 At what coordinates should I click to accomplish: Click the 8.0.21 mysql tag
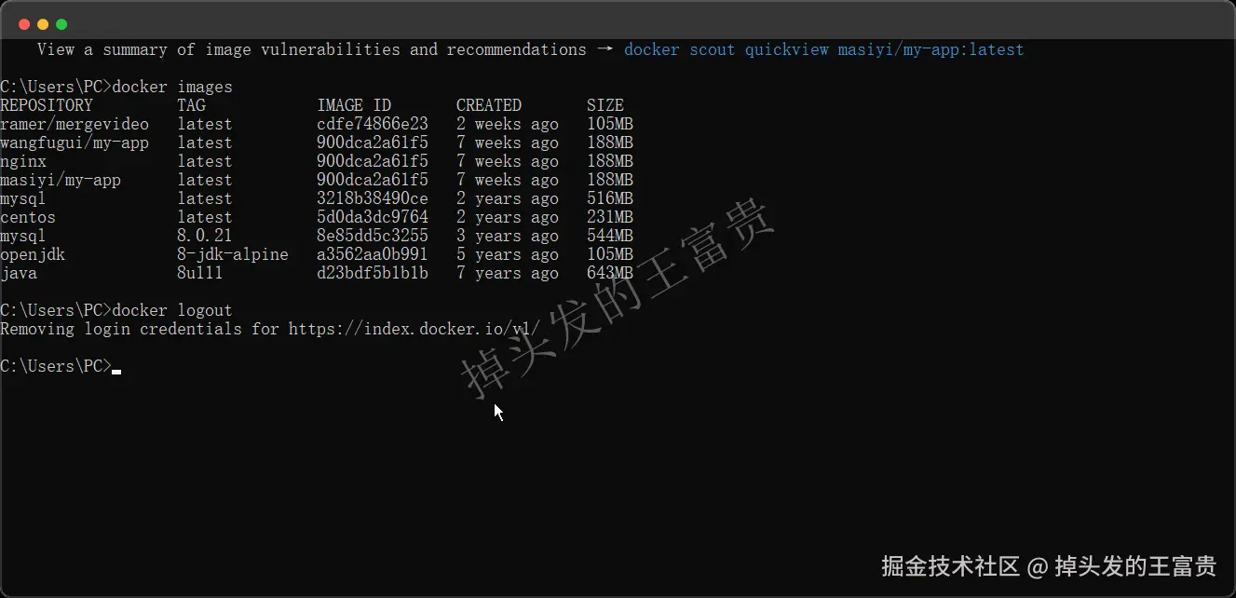pyautogui.click(x=205, y=236)
